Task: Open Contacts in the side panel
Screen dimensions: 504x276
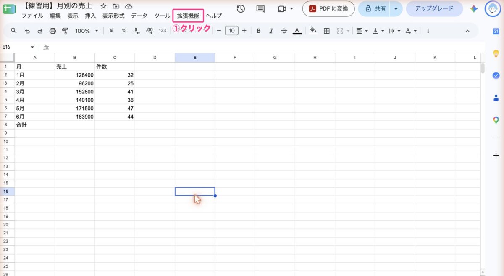Action: pyautogui.click(x=496, y=98)
